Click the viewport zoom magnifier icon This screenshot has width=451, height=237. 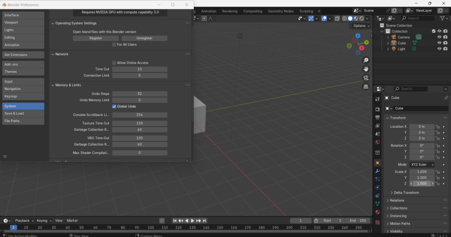pos(366,60)
